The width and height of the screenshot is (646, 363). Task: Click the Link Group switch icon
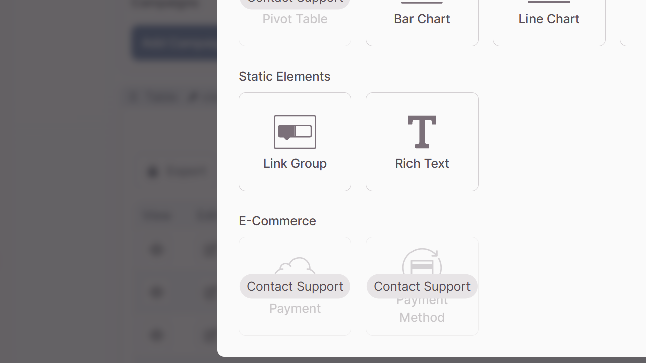295,132
